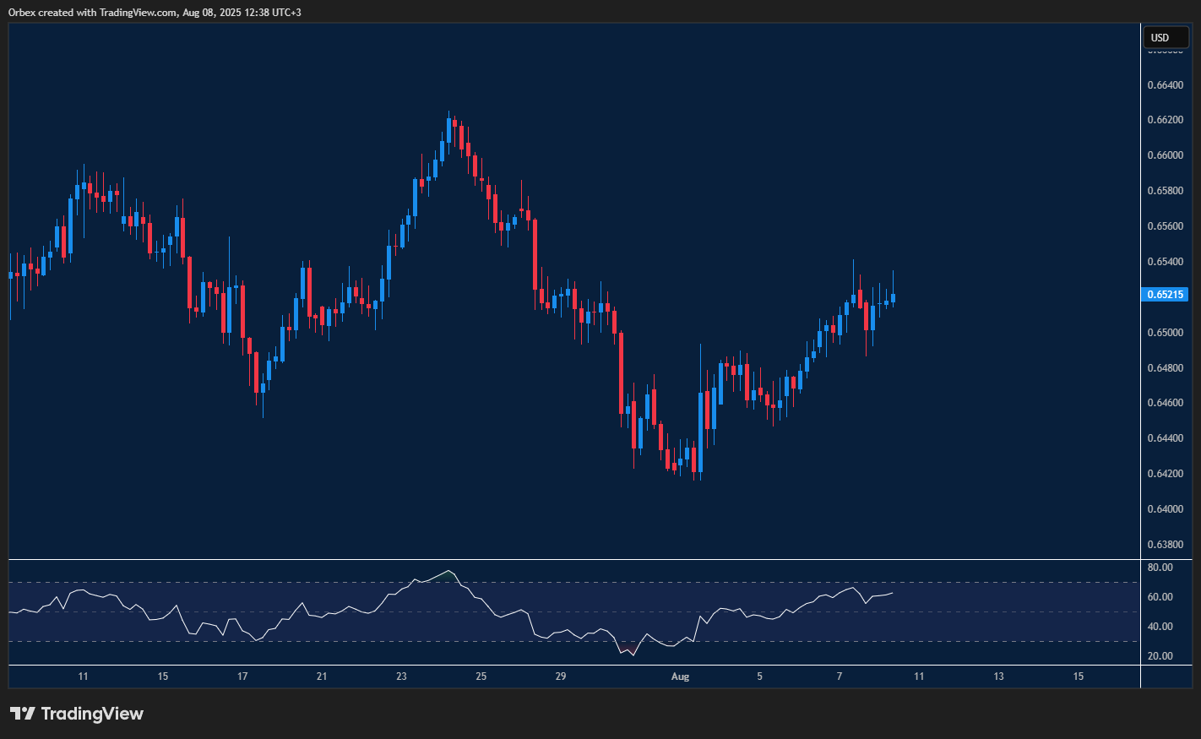Select the Aug label on the time axis
Viewport: 1201px width, 739px height.
click(680, 677)
